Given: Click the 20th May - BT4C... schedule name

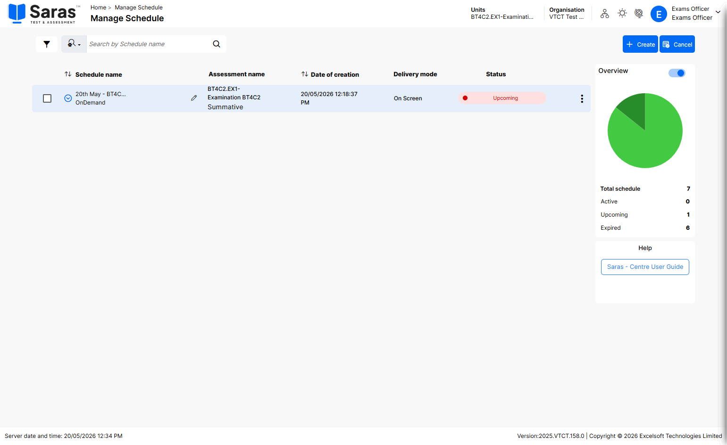Looking at the screenshot, I should click(x=100, y=94).
